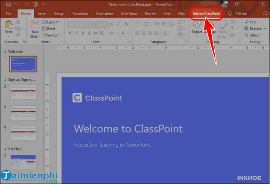Open Quick Styles gallery
Image resolution: width=270 pixels, height=184 pixels.
pyautogui.click(x=223, y=29)
